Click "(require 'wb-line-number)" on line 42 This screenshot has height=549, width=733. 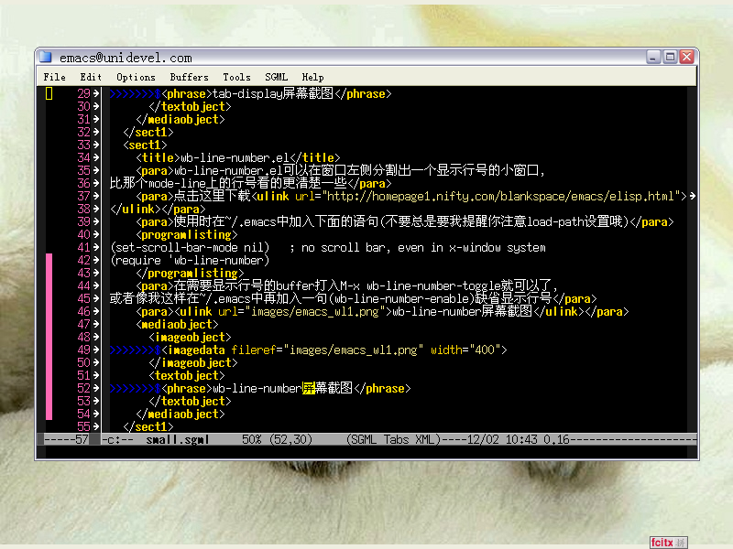[x=190, y=261]
